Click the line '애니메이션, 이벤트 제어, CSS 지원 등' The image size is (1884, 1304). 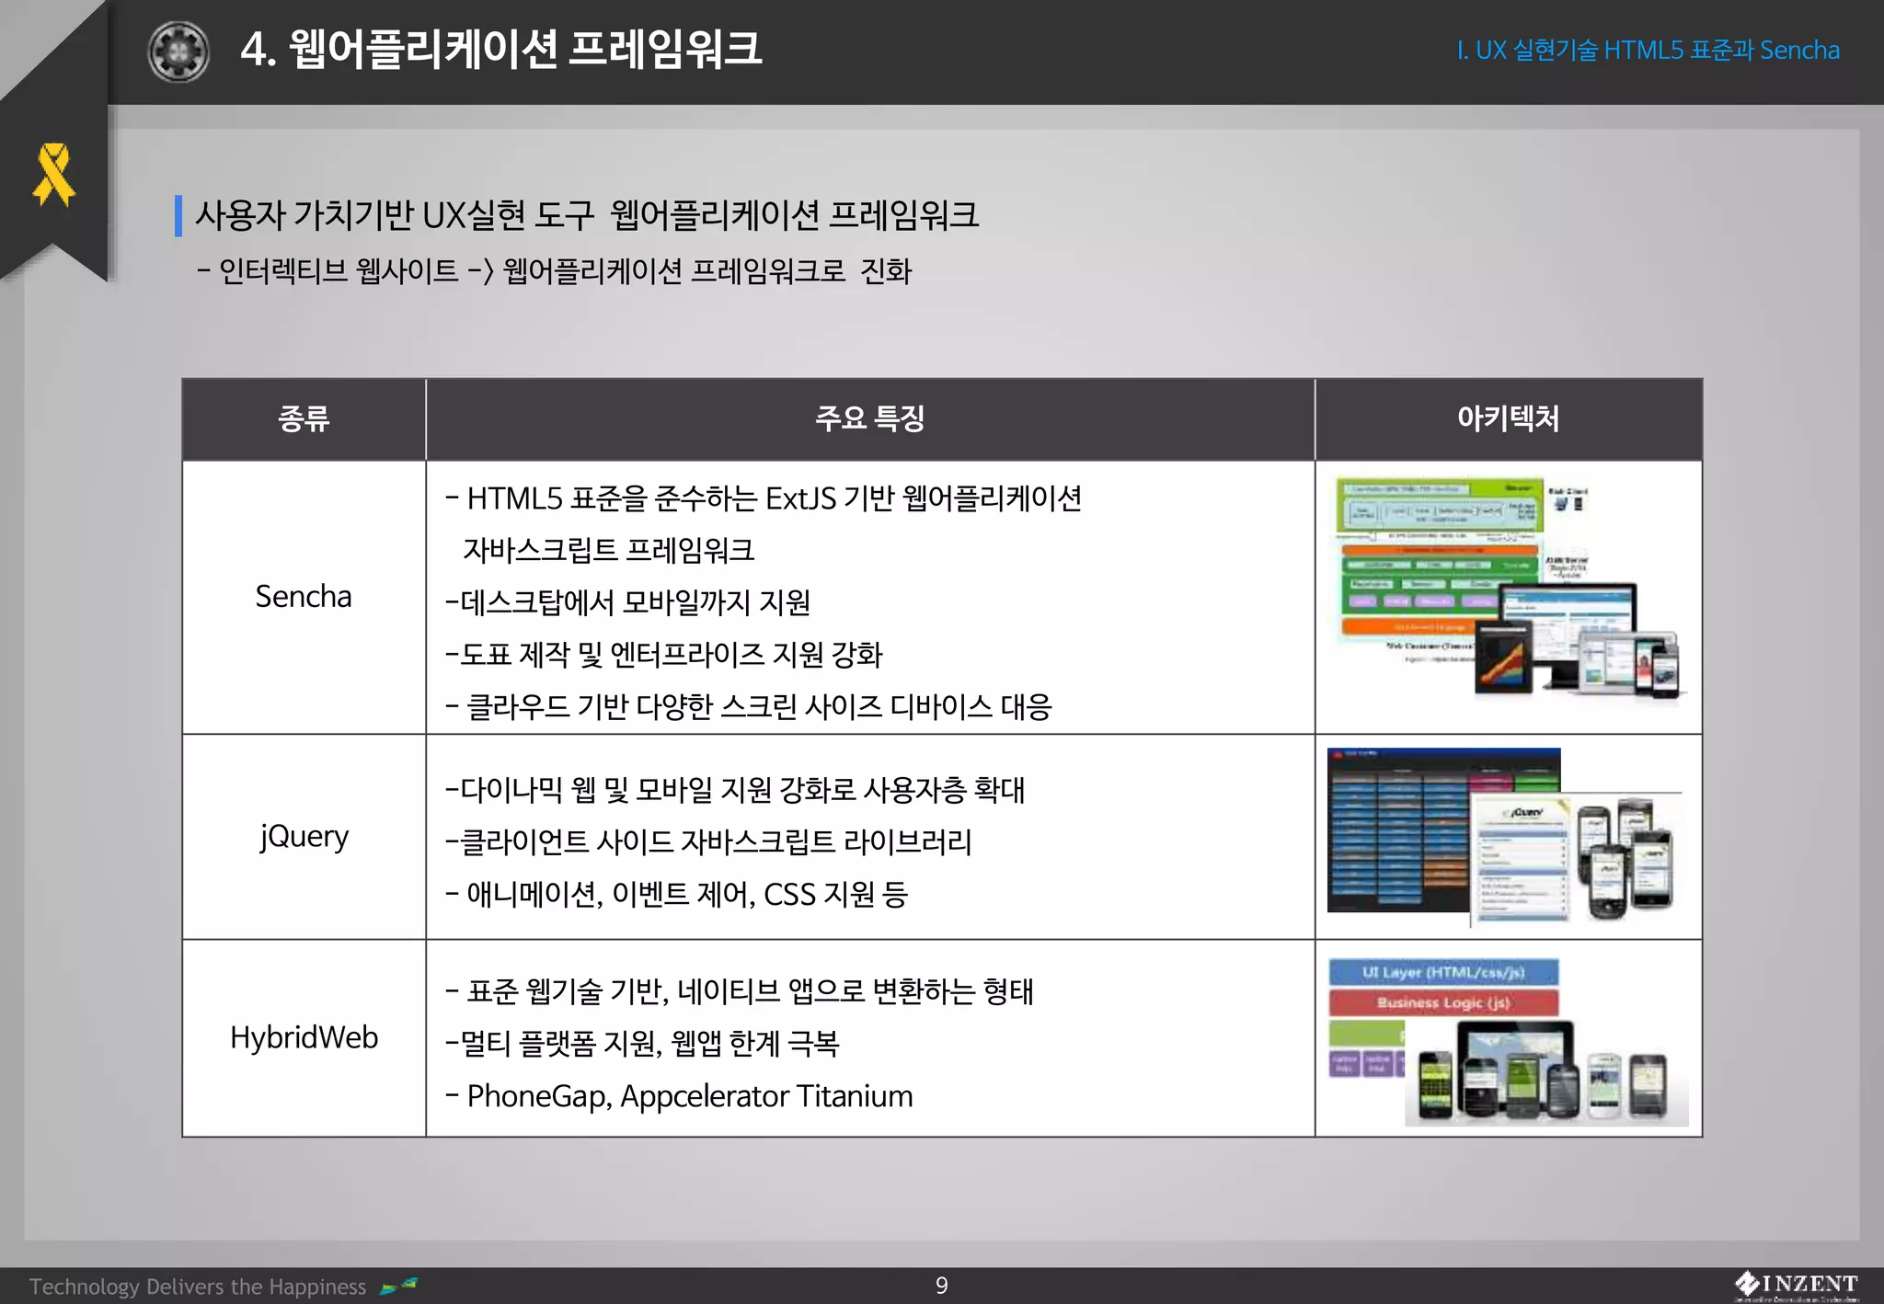click(676, 895)
